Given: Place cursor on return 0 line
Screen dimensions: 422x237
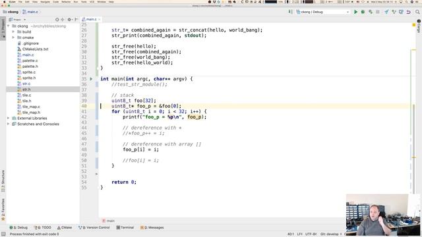Looking at the screenshot, I should tap(124, 182).
